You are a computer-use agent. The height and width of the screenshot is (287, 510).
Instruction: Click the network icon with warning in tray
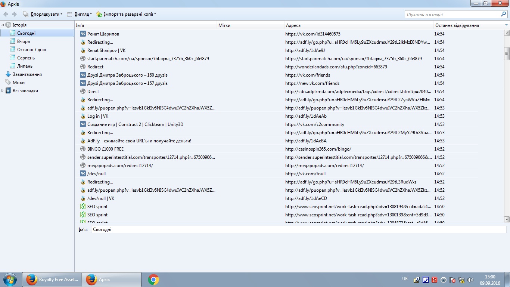point(461,280)
